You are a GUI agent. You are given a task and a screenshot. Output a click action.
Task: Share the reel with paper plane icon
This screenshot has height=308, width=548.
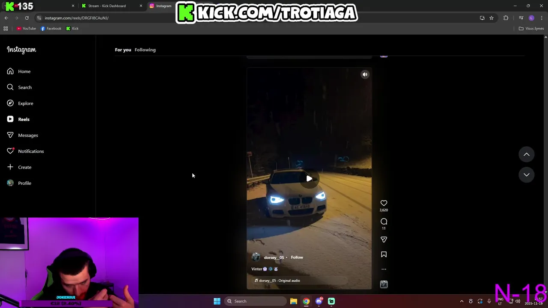(384, 240)
